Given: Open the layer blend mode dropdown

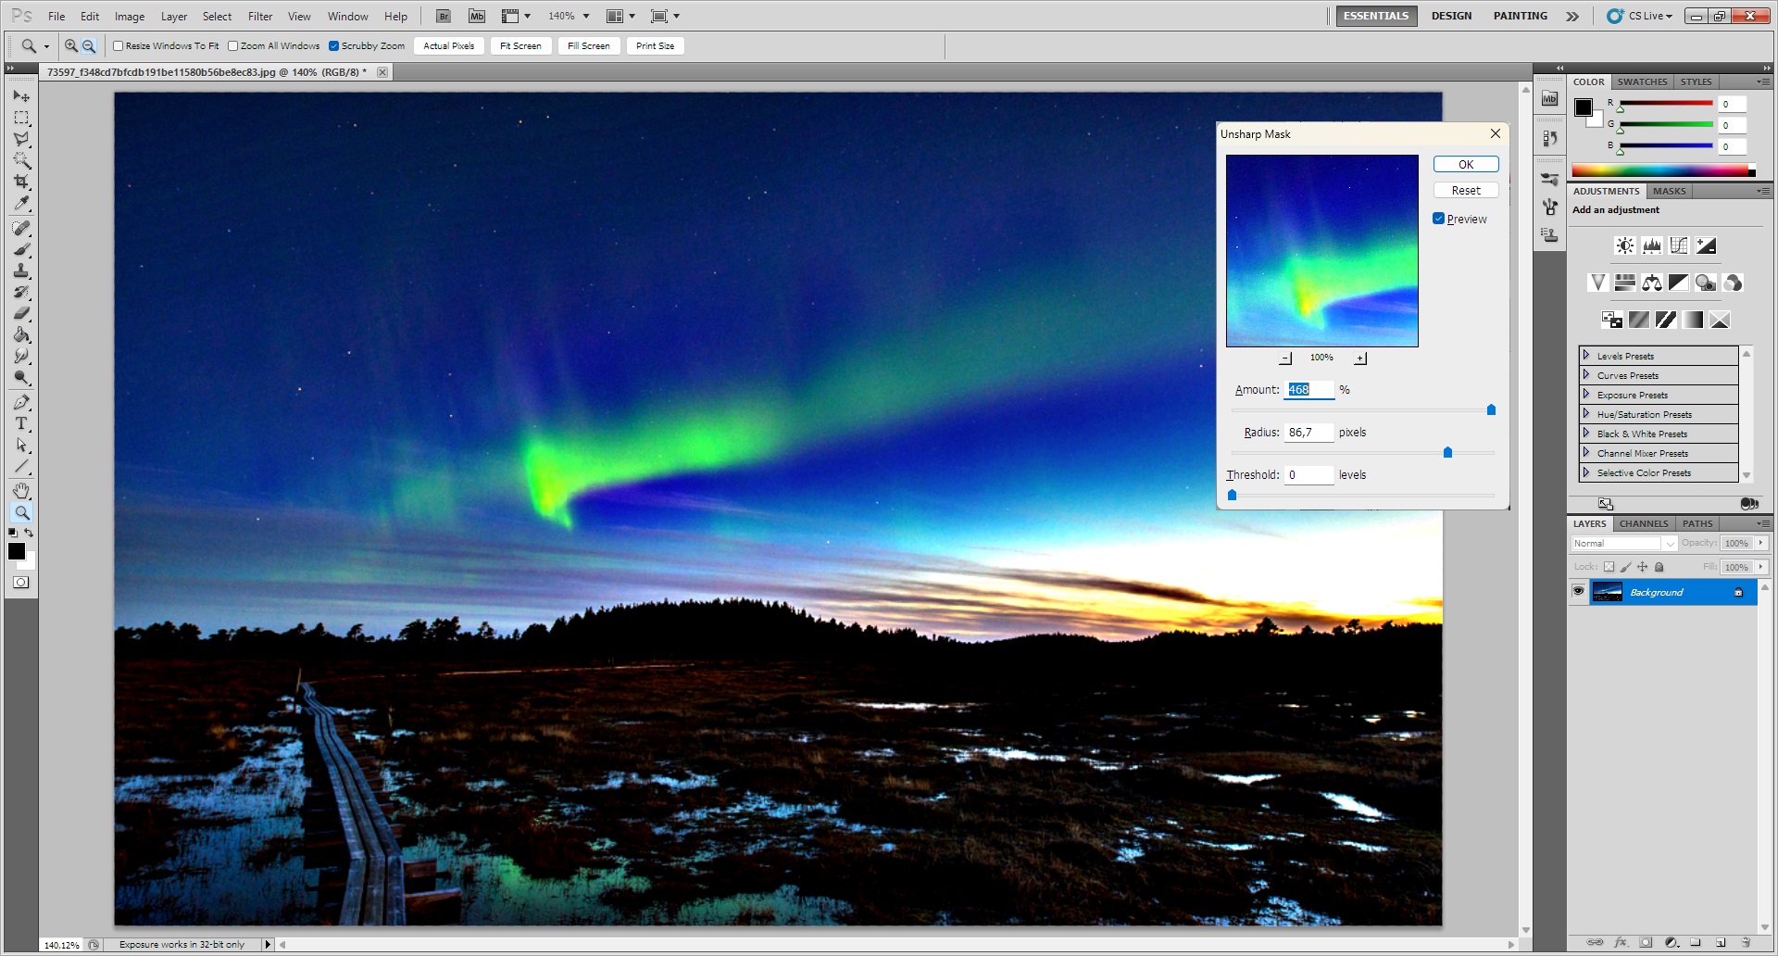Looking at the screenshot, I should click(1624, 544).
